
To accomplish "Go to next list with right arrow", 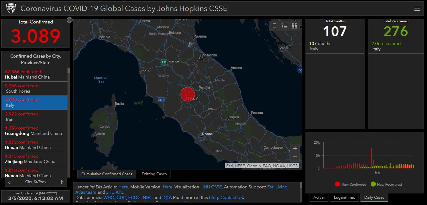I will click(x=62, y=182).
